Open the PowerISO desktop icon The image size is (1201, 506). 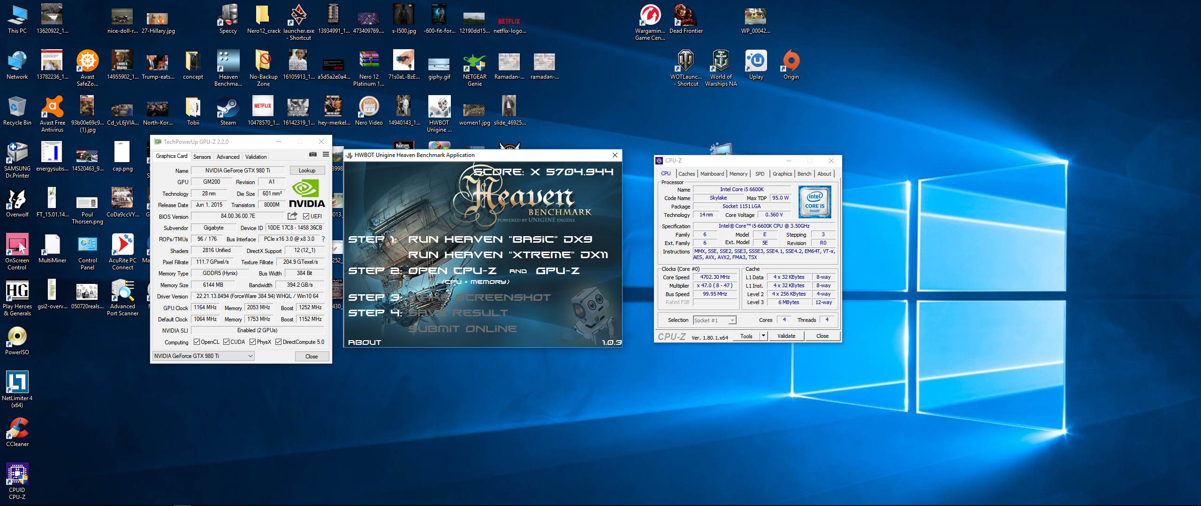click(17, 340)
